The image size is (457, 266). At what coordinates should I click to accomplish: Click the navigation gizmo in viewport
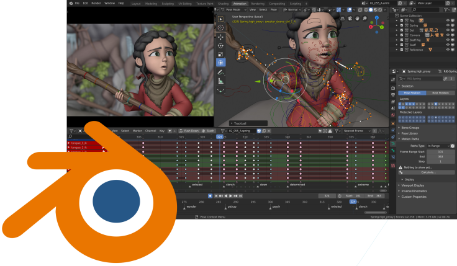377,26
